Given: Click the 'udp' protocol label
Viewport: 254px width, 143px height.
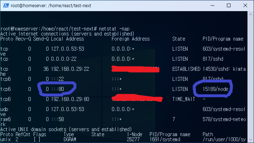Looking at the screenshot, I should [4, 109].
